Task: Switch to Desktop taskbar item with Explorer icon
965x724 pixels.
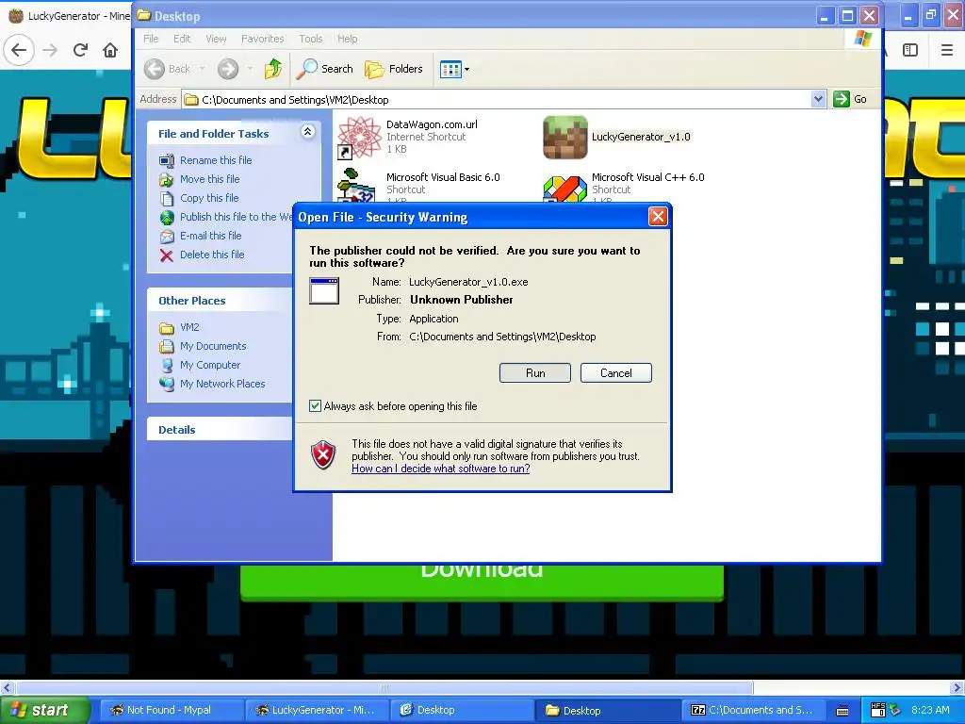Action: 460,710
